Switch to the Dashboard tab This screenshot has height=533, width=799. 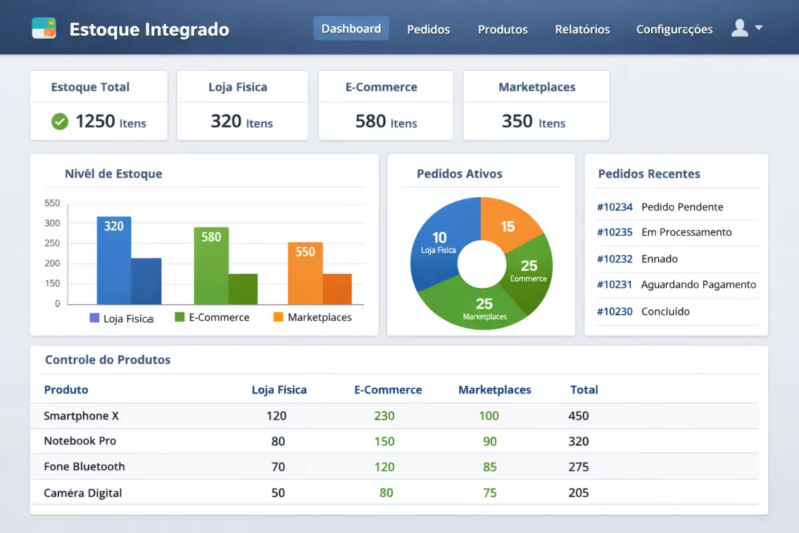[x=351, y=29]
